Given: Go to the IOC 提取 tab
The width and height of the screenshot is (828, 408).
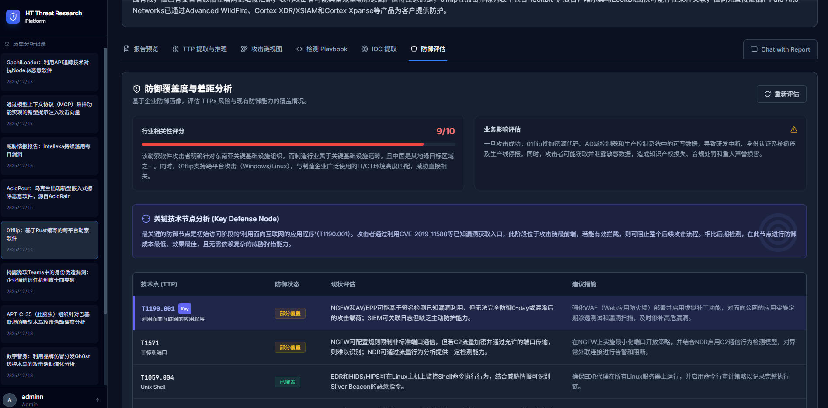Looking at the screenshot, I should (379, 49).
